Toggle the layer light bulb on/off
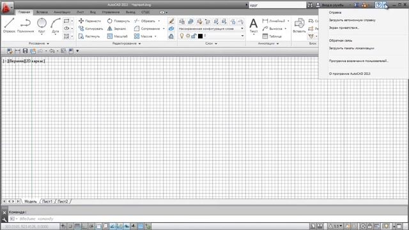409x230 pixels. (x=181, y=36)
